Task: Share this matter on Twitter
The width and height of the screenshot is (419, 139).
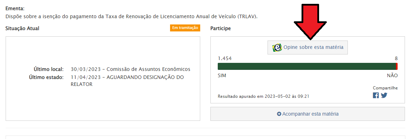Action: click(384, 95)
